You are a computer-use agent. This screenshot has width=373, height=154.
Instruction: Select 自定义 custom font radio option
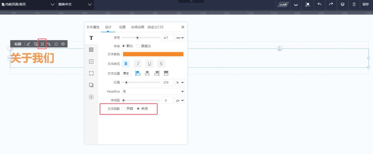click(138, 46)
